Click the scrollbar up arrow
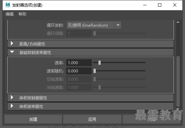This screenshot has height=128, width=185. [178, 22]
